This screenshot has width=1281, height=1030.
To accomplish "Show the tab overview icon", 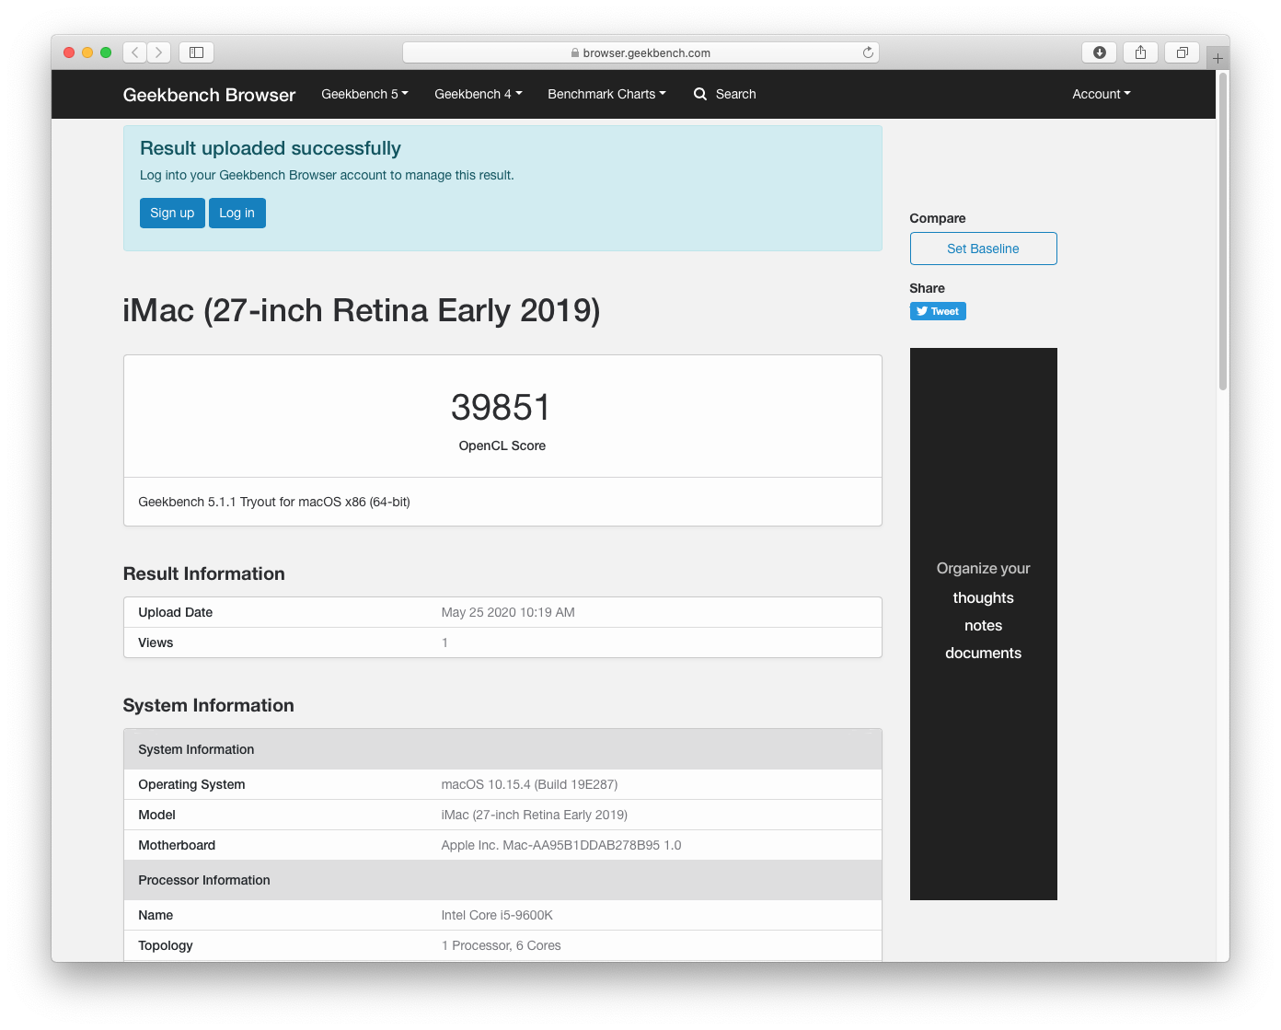I will coord(1182,52).
